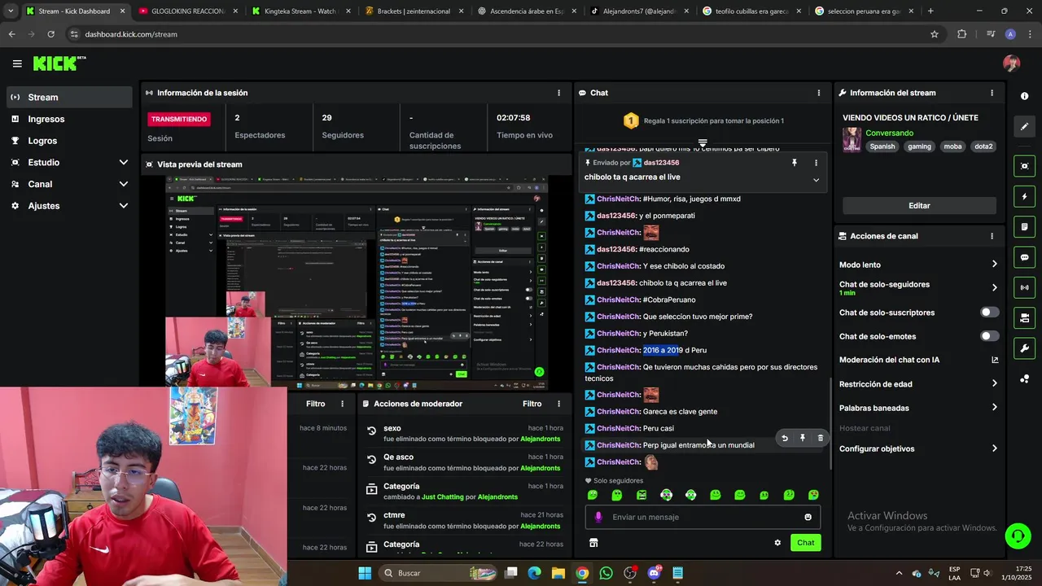Open Google Chrome from the taskbar

[x=582, y=573]
